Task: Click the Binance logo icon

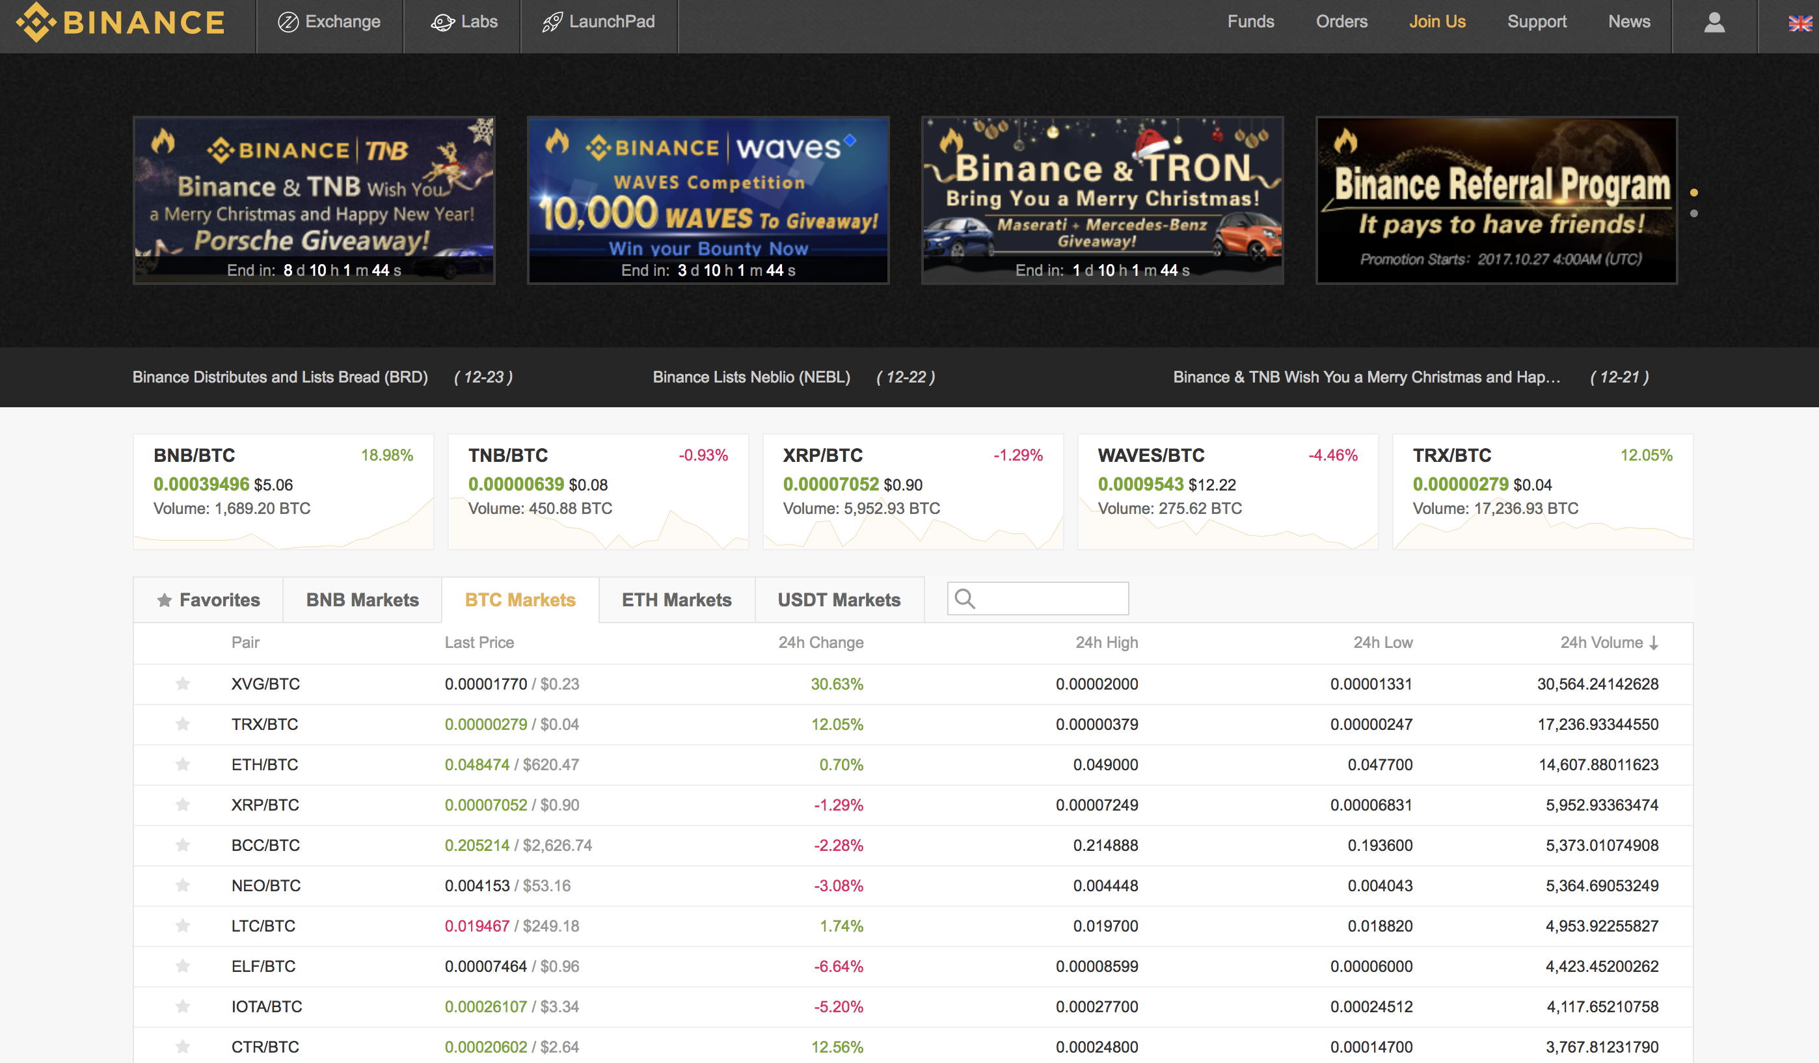Action: point(36,22)
